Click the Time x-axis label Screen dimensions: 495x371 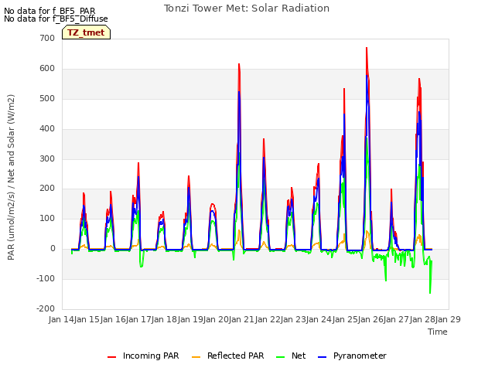click(438, 332)
